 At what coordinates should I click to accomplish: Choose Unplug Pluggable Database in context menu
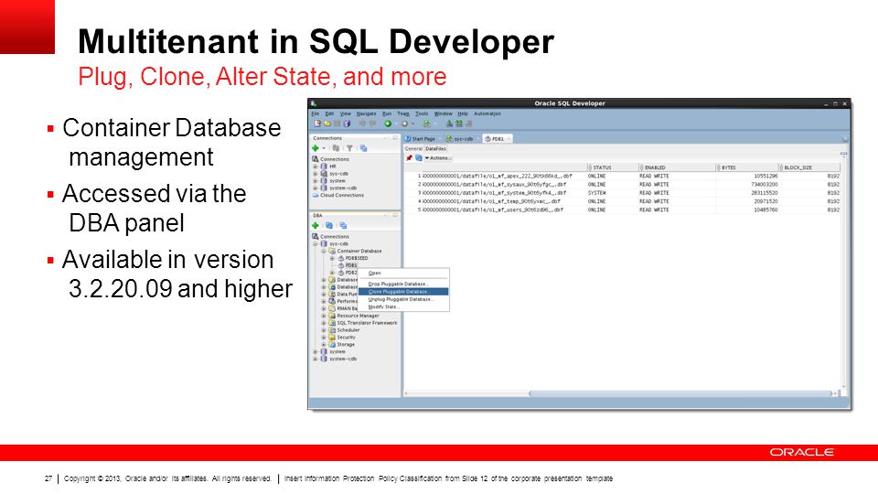[403, 299]
